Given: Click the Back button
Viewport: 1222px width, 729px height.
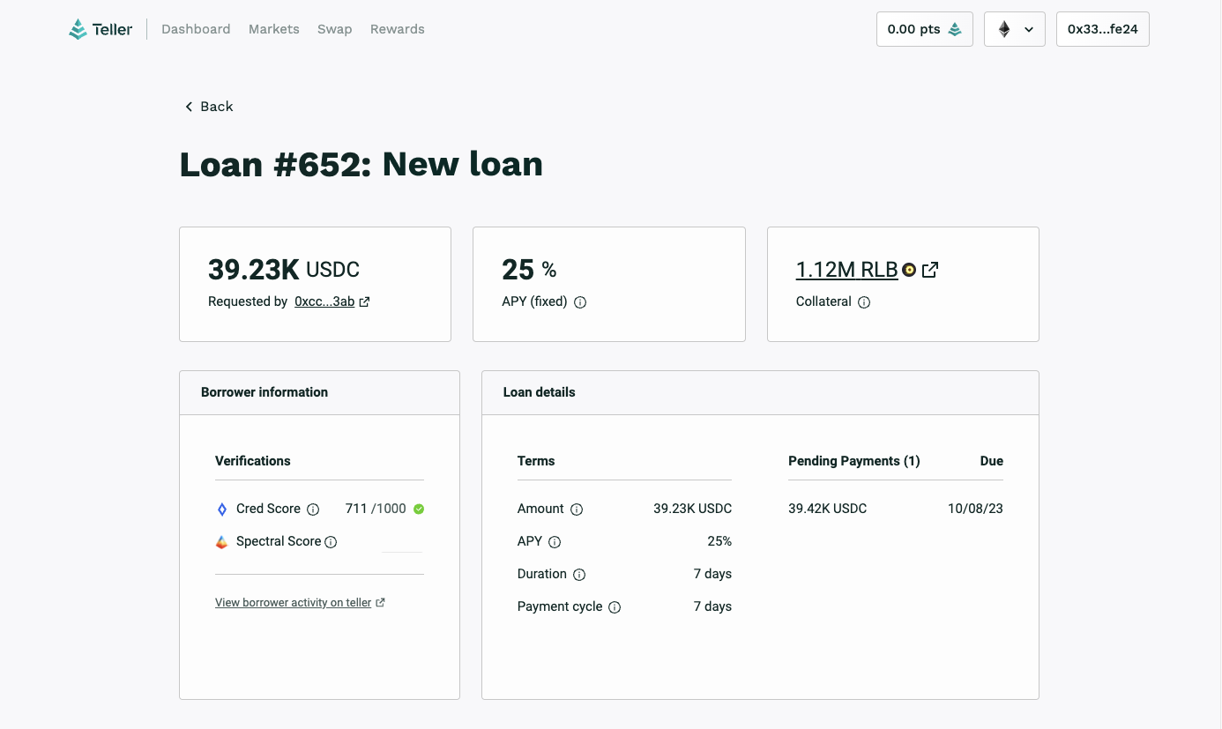Looking at the screenshot, I should (208, 106).
